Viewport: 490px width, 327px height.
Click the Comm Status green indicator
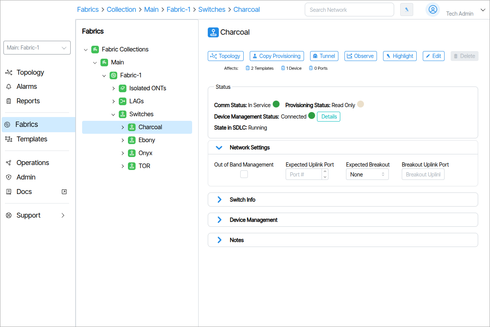click(x=276, y=104)
